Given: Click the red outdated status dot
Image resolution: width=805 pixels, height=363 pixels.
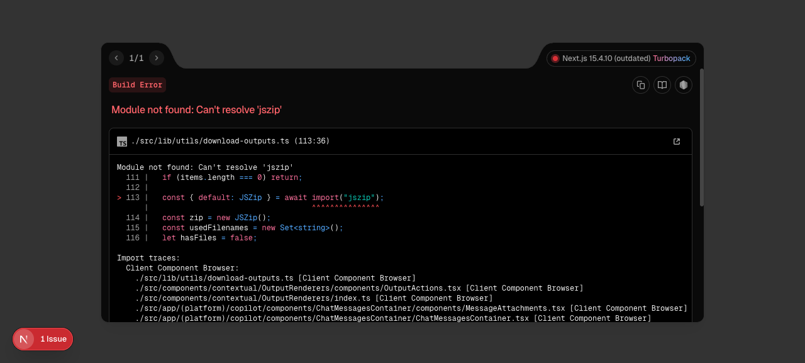Looking at the screenshot, I should click(555, 59).
